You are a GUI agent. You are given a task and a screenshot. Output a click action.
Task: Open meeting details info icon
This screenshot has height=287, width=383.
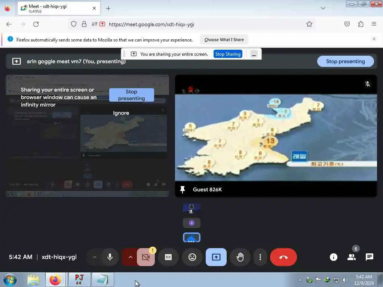[333, 257]
